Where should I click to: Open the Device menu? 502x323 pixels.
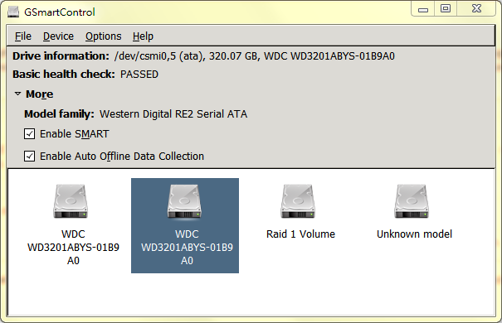(58, 36)
